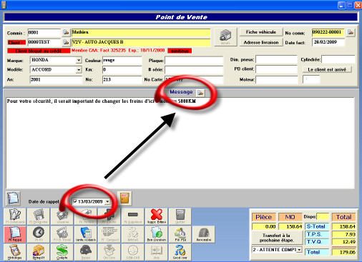Click the orange calendar icon beside reminder date
Viewport: 362px width, 262px height.
click(124, 198)
